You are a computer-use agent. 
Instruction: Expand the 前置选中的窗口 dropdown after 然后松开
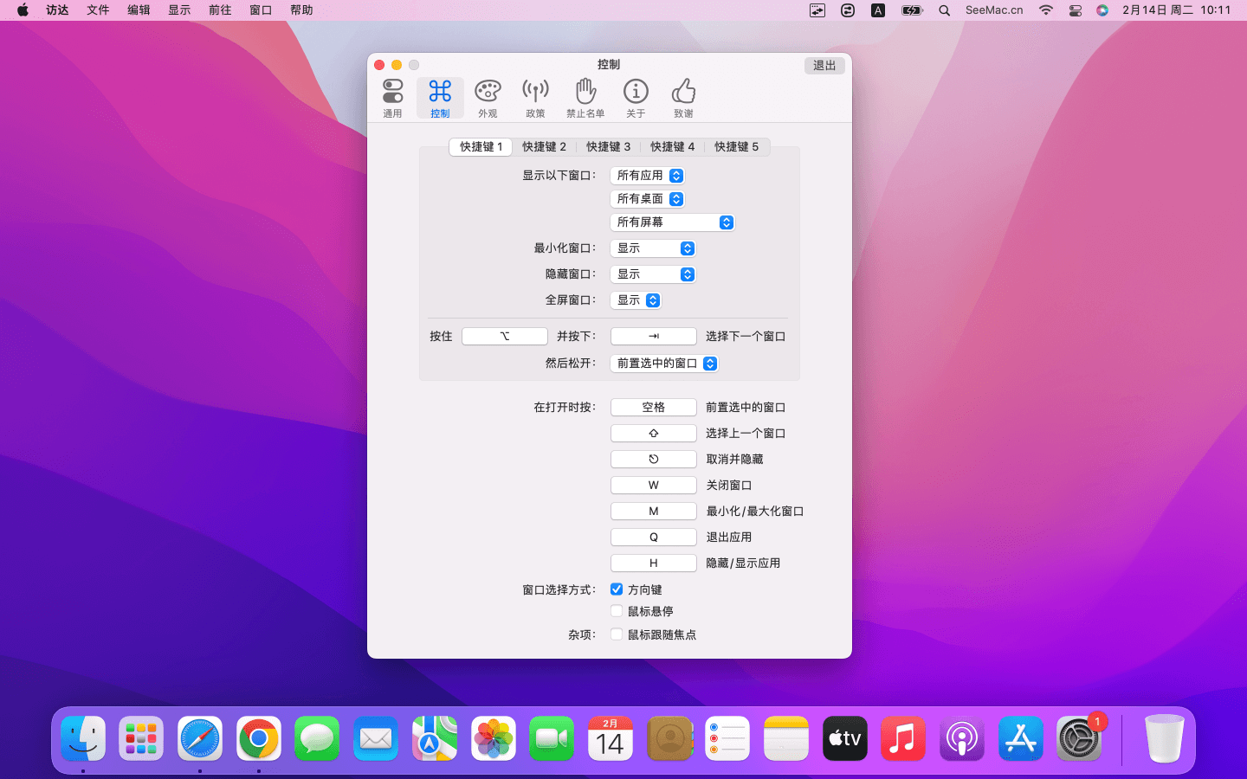[x=664, y=364]
